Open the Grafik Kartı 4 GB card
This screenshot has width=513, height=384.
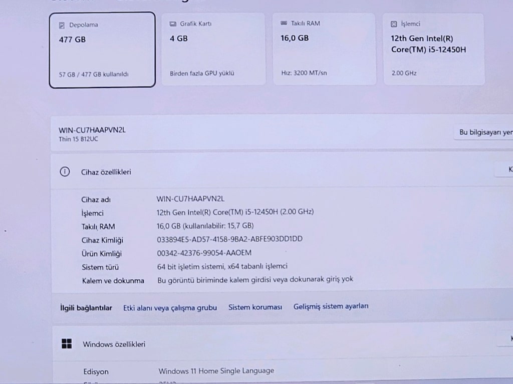tap(213, 49)
